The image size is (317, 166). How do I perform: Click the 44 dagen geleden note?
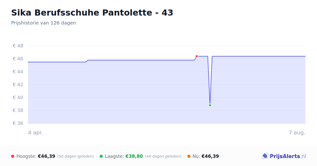coord(163,156)
